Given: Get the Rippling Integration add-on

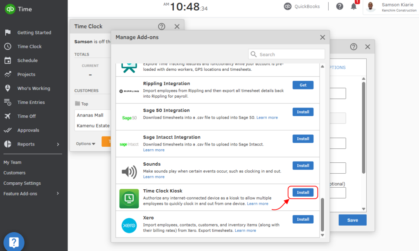Looking at the screenshot, I should click(x=303, y=85).
